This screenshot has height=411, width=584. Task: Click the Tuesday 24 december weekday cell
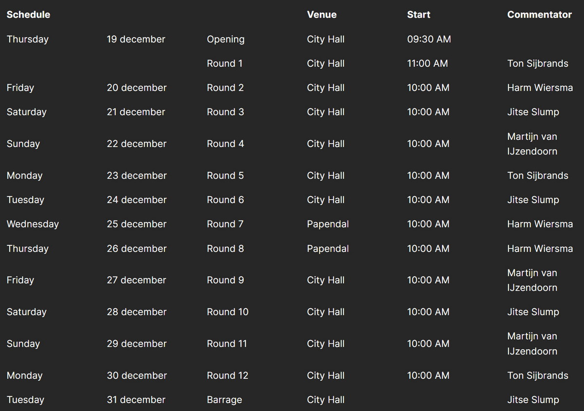(25, 200)
